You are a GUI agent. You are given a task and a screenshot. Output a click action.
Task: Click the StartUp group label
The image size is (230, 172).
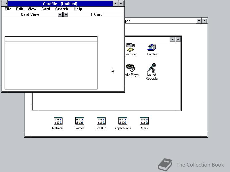101,128
